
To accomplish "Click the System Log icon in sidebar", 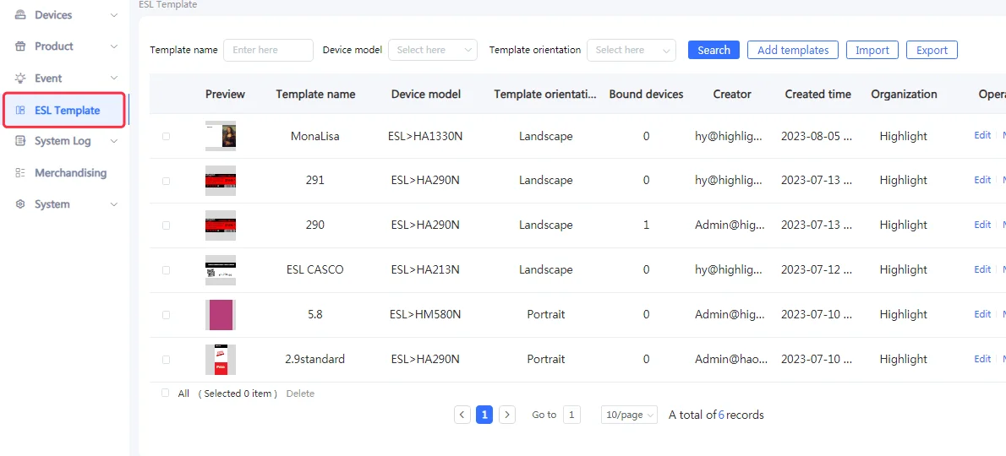I will (x=20, y=141).
